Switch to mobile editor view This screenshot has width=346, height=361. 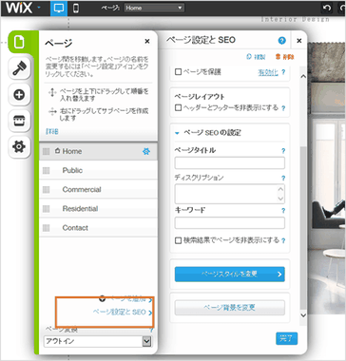75,8
